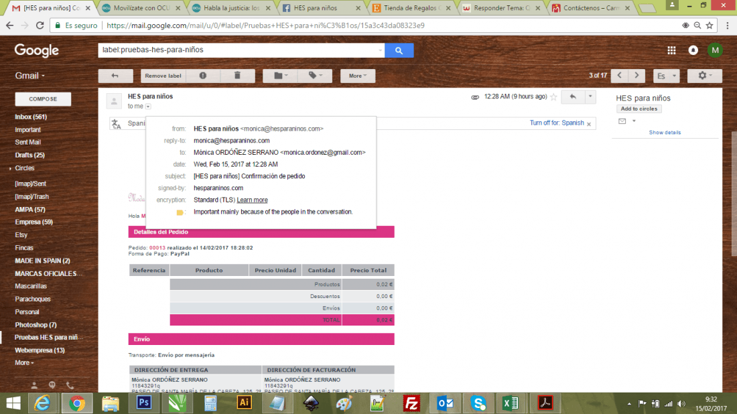Star this message
The width and height of the screenshot is (737, 414).
coord(553,97)
